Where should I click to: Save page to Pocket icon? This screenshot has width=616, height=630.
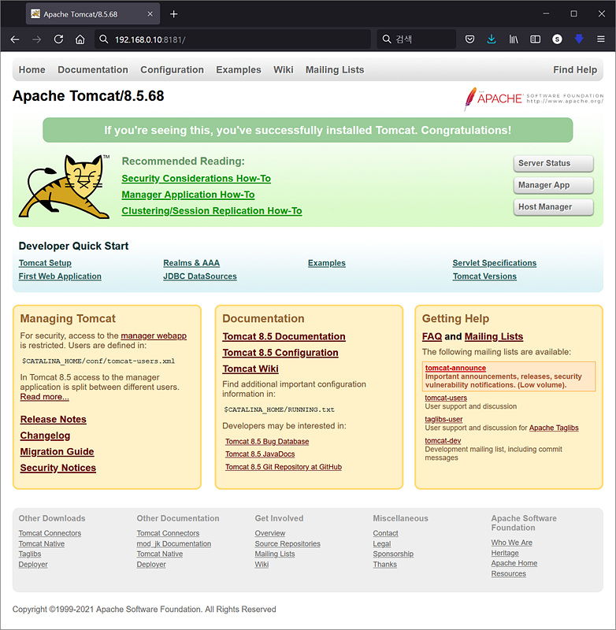469,39
